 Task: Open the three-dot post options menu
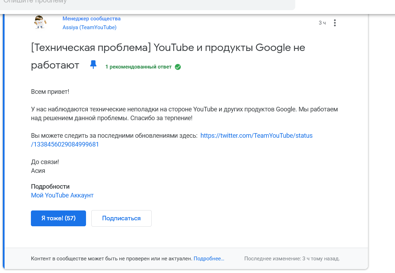[335, 23]
